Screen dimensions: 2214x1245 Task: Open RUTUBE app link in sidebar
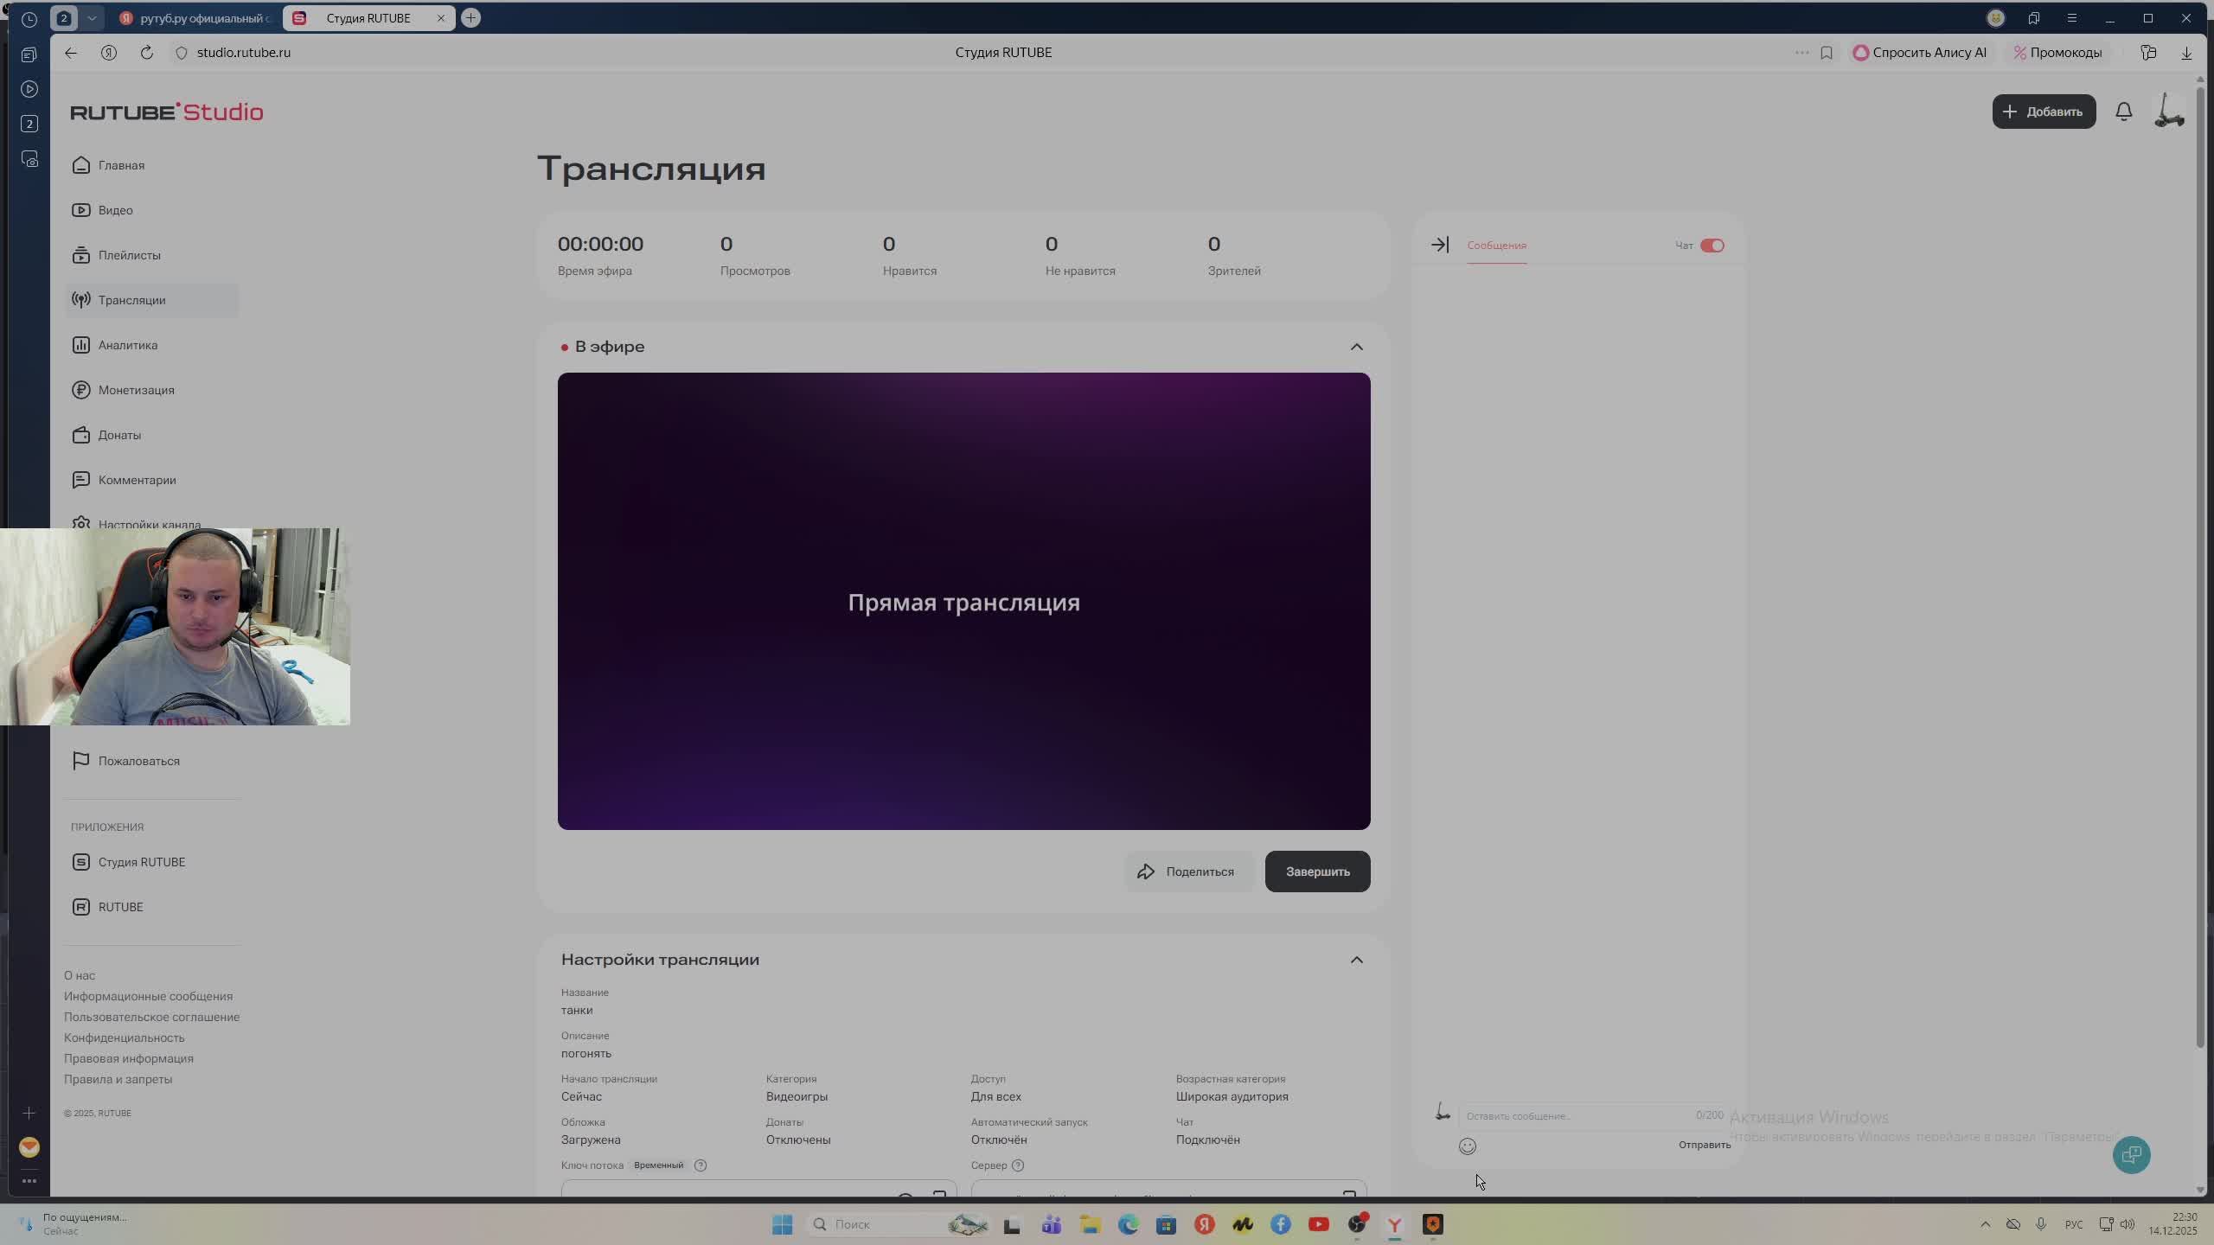pyautogui.click(x=121, y=907)
